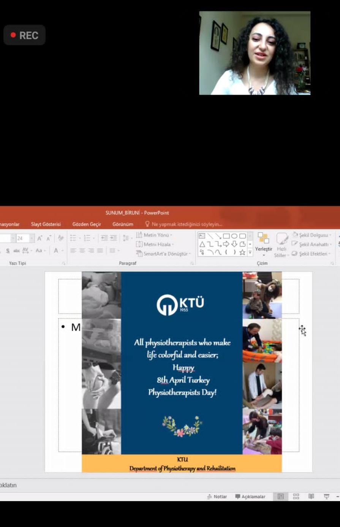The image size is (340, 527).
Task: Click SmartArt'a Dönüştür button
Action: click(x=163, y=253)
